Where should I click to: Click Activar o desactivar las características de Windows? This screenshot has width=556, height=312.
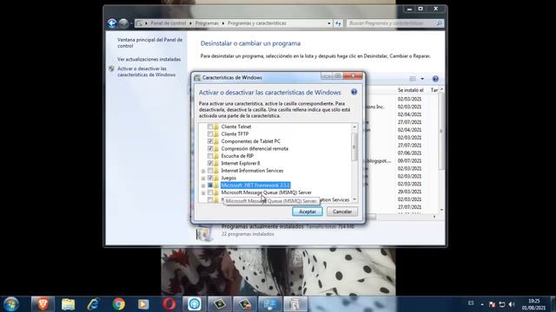coord(146,72)
